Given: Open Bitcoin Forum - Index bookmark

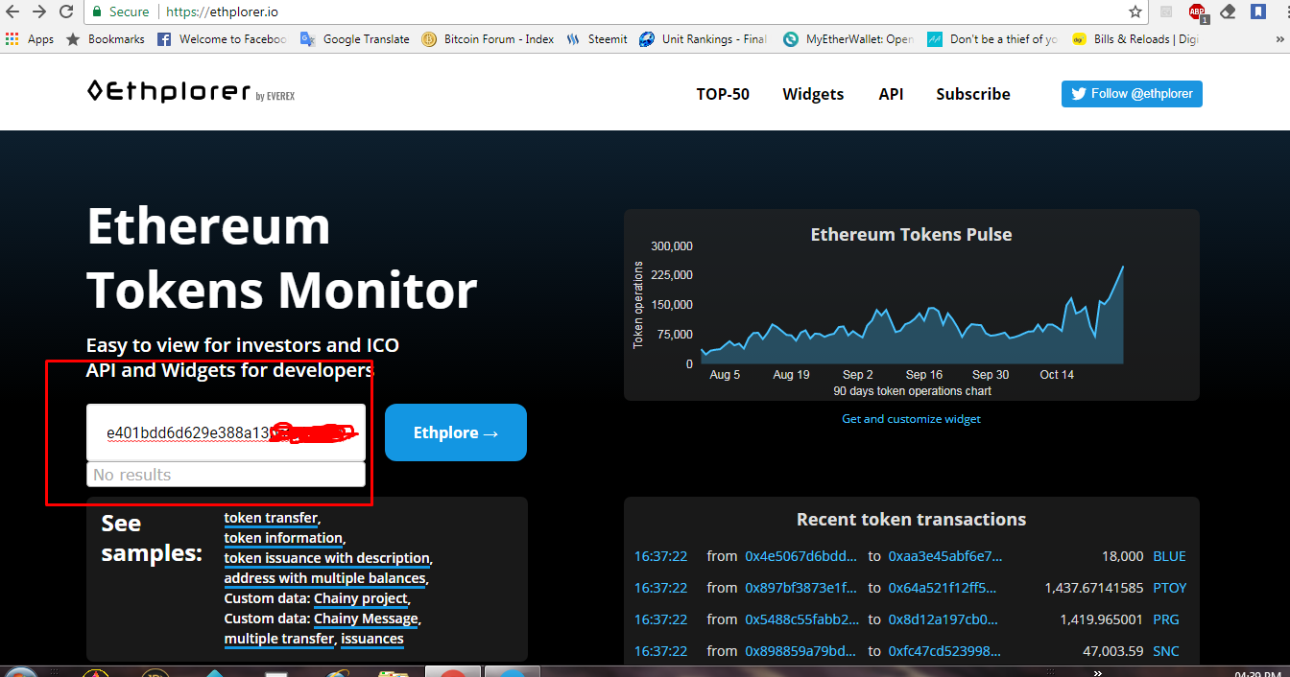Looking at the screenshot, I should pos(488,39).
